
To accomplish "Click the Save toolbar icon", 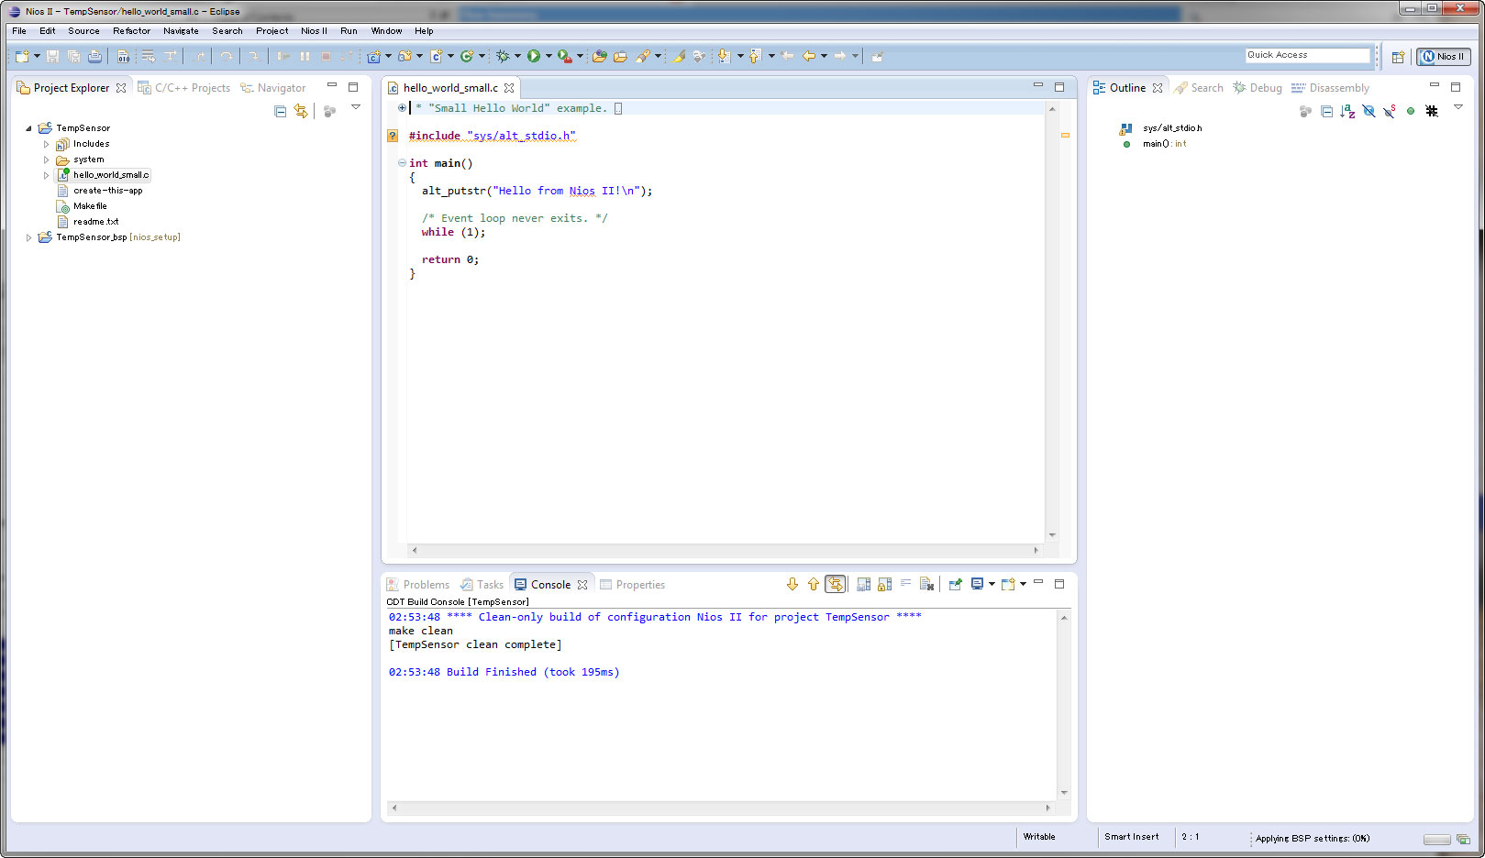I will coord(52,56).
